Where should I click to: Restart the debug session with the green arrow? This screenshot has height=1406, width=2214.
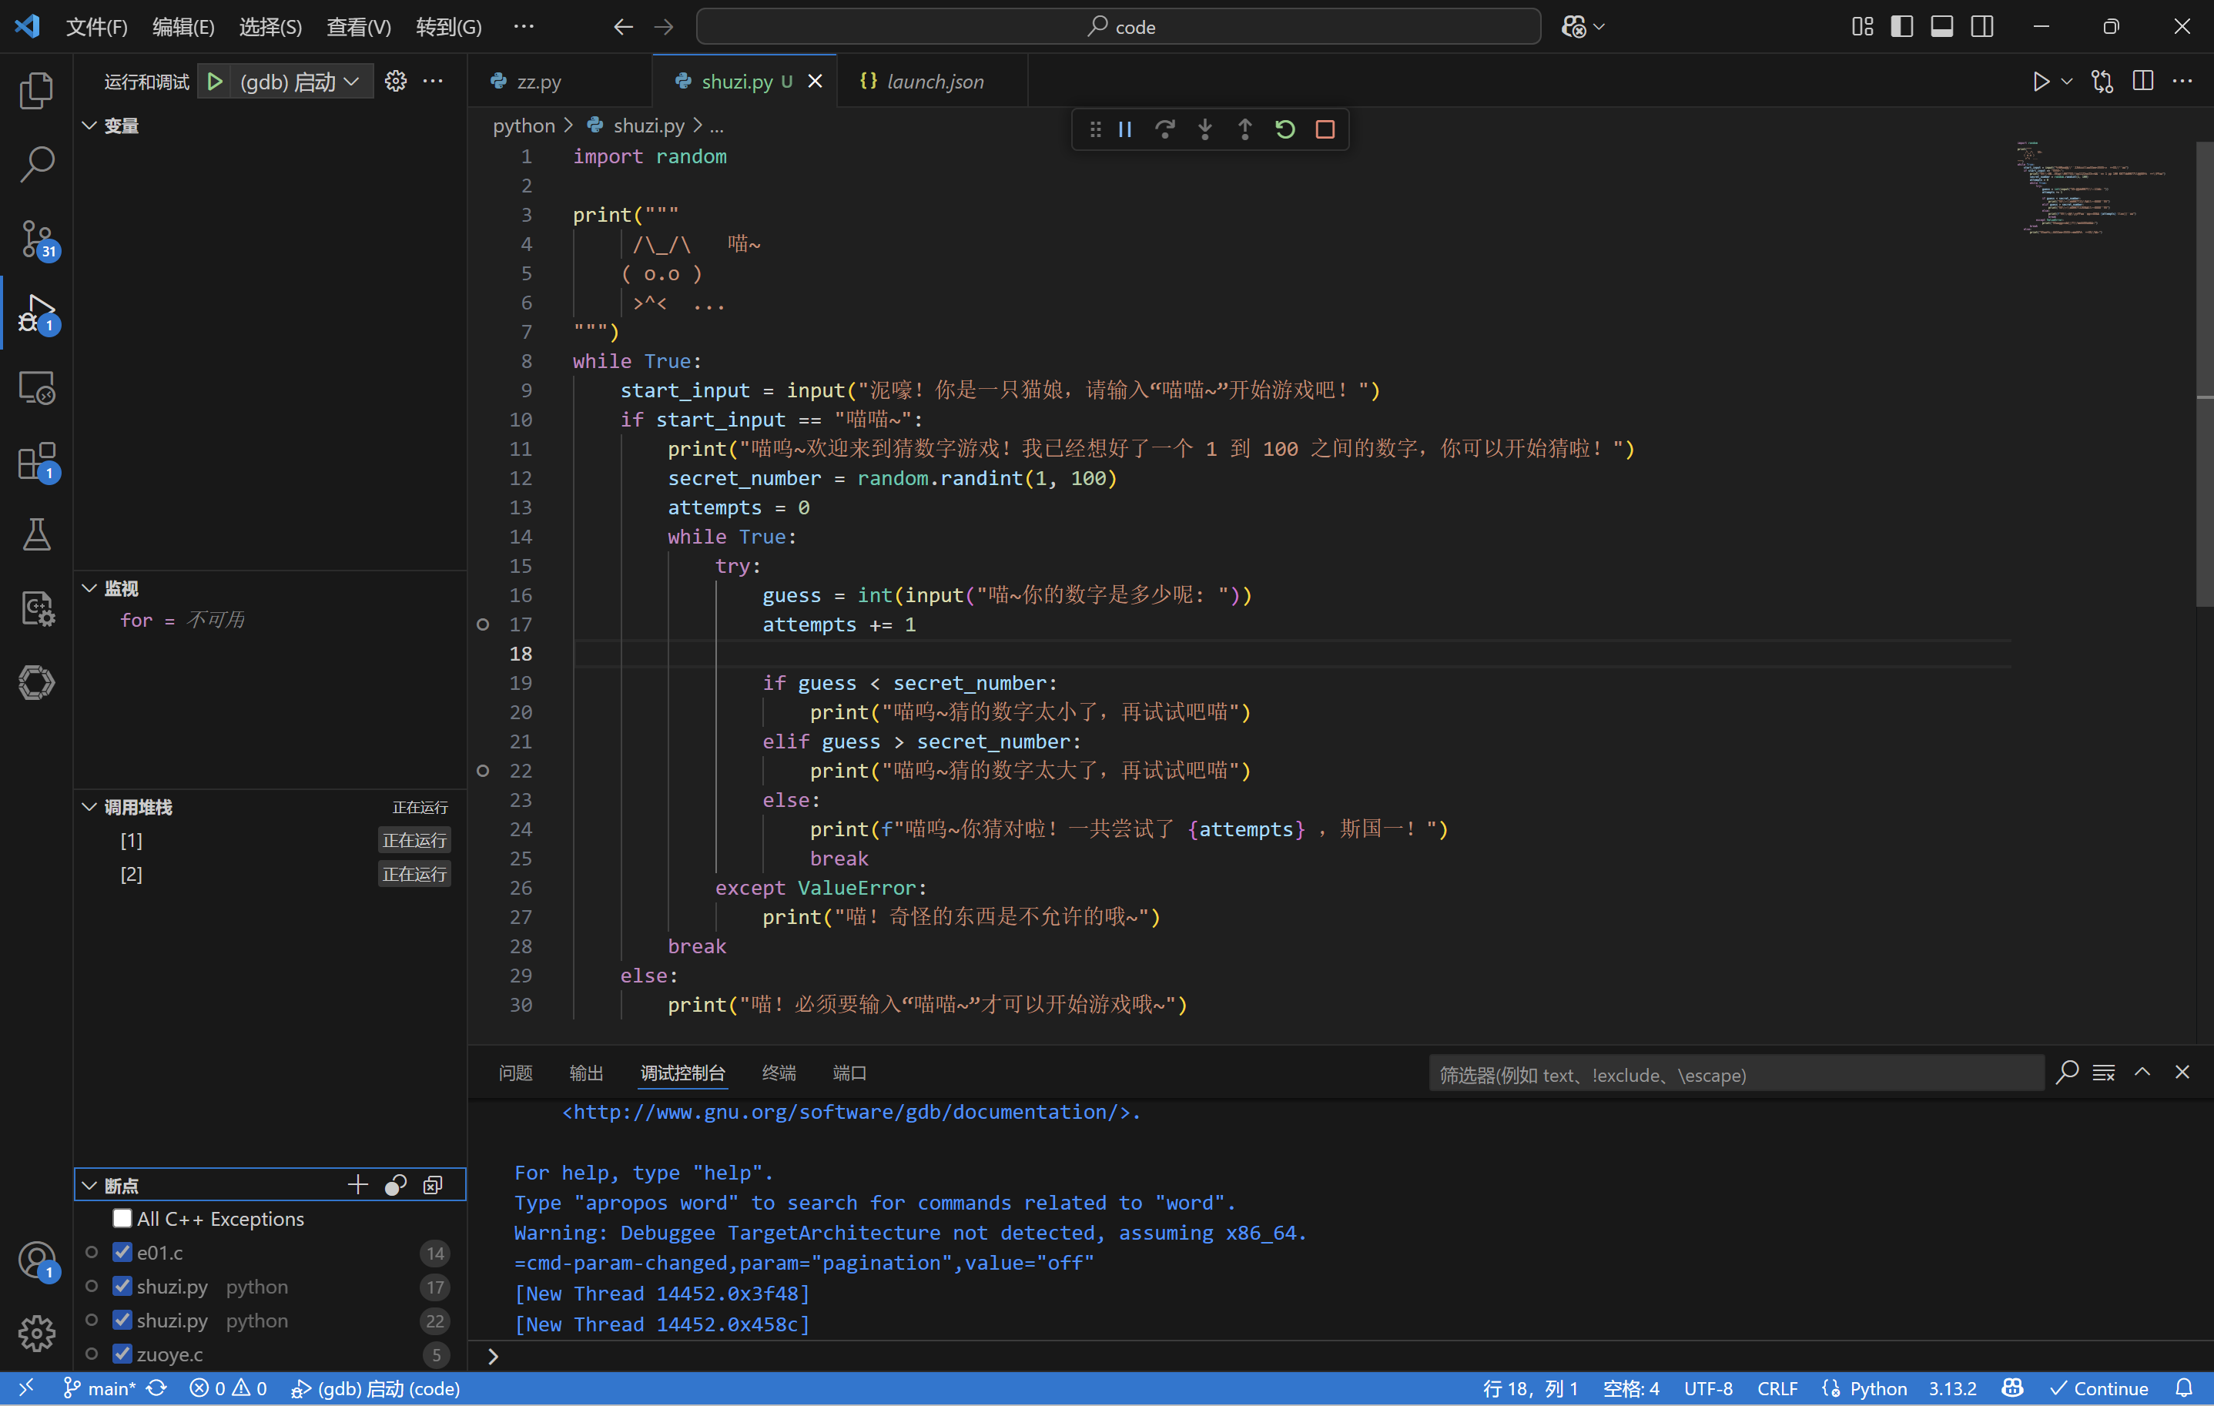click(1285, 129)
